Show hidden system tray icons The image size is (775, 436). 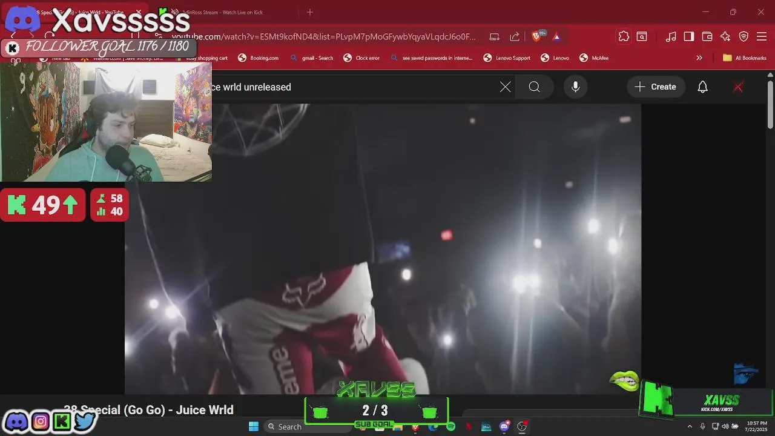point(689,427)
